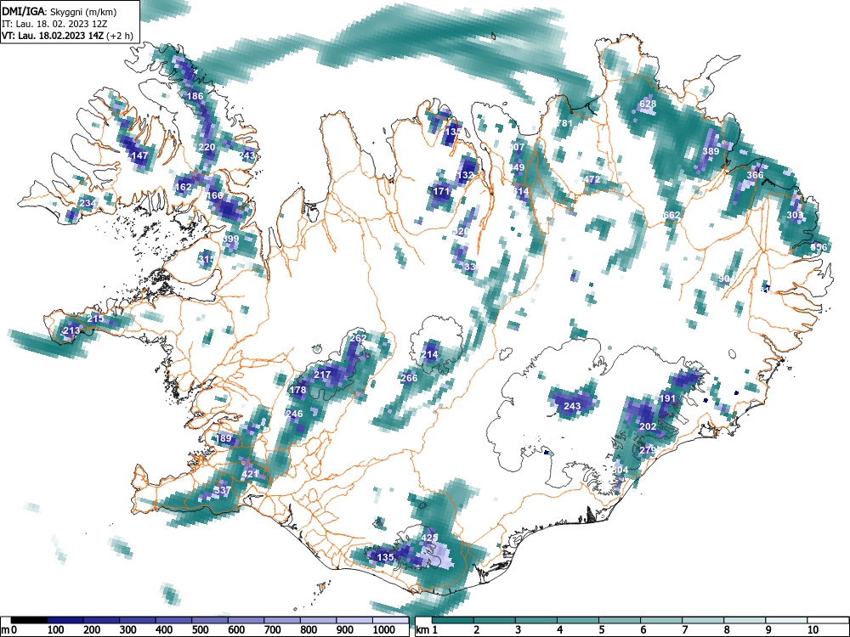Screen dimensions: 850x637
Task: Click the visibility value 904
Action: 727,279
